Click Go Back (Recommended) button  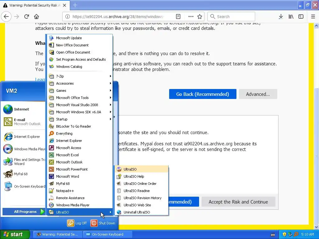(202, 94)
